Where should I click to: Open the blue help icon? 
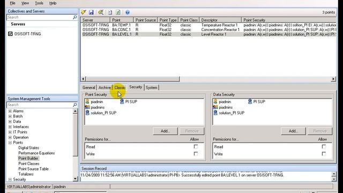pos(128,12)
